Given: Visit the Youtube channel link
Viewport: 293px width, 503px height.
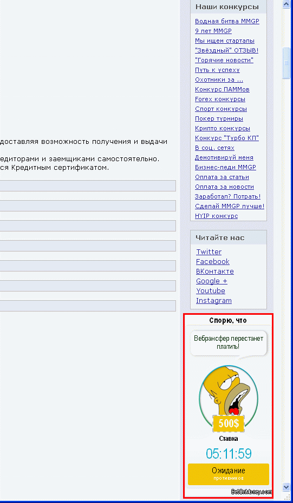Looking at the screenshot, I should click(211, 291).
